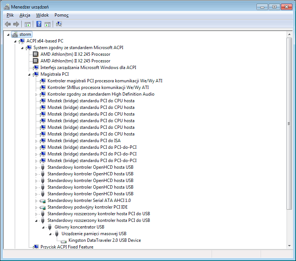Minimize the Menedżer urządzeń window
This screenshot has height=261, width=296.
click(262, 7)
